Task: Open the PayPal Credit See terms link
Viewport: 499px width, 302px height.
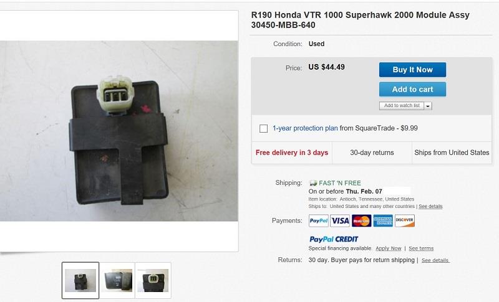Action: (421, 248)
